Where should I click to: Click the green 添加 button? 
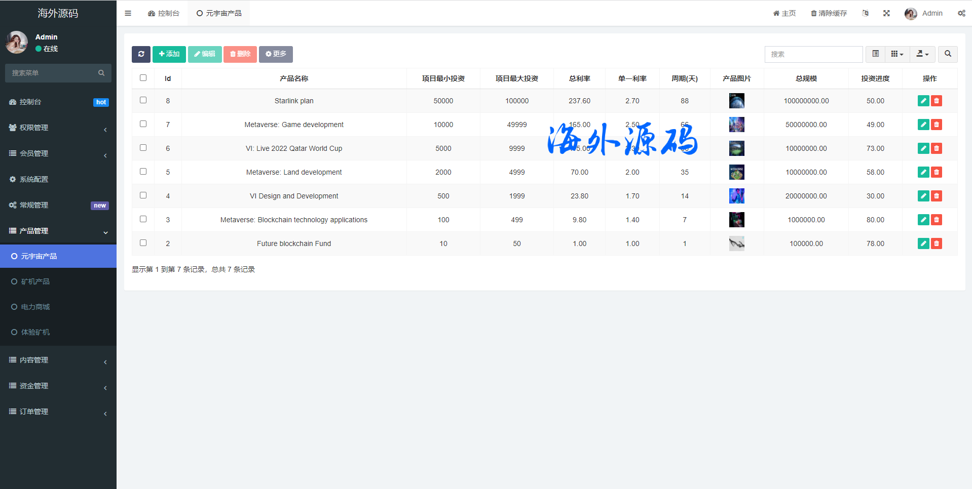(169, 54)
